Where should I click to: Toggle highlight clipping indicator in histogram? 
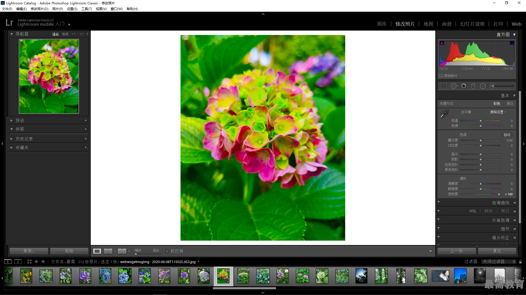tap(512, 43)
